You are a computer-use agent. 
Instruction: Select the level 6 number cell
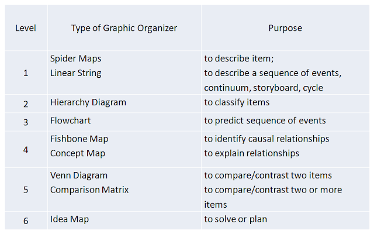tap(26, 221)
